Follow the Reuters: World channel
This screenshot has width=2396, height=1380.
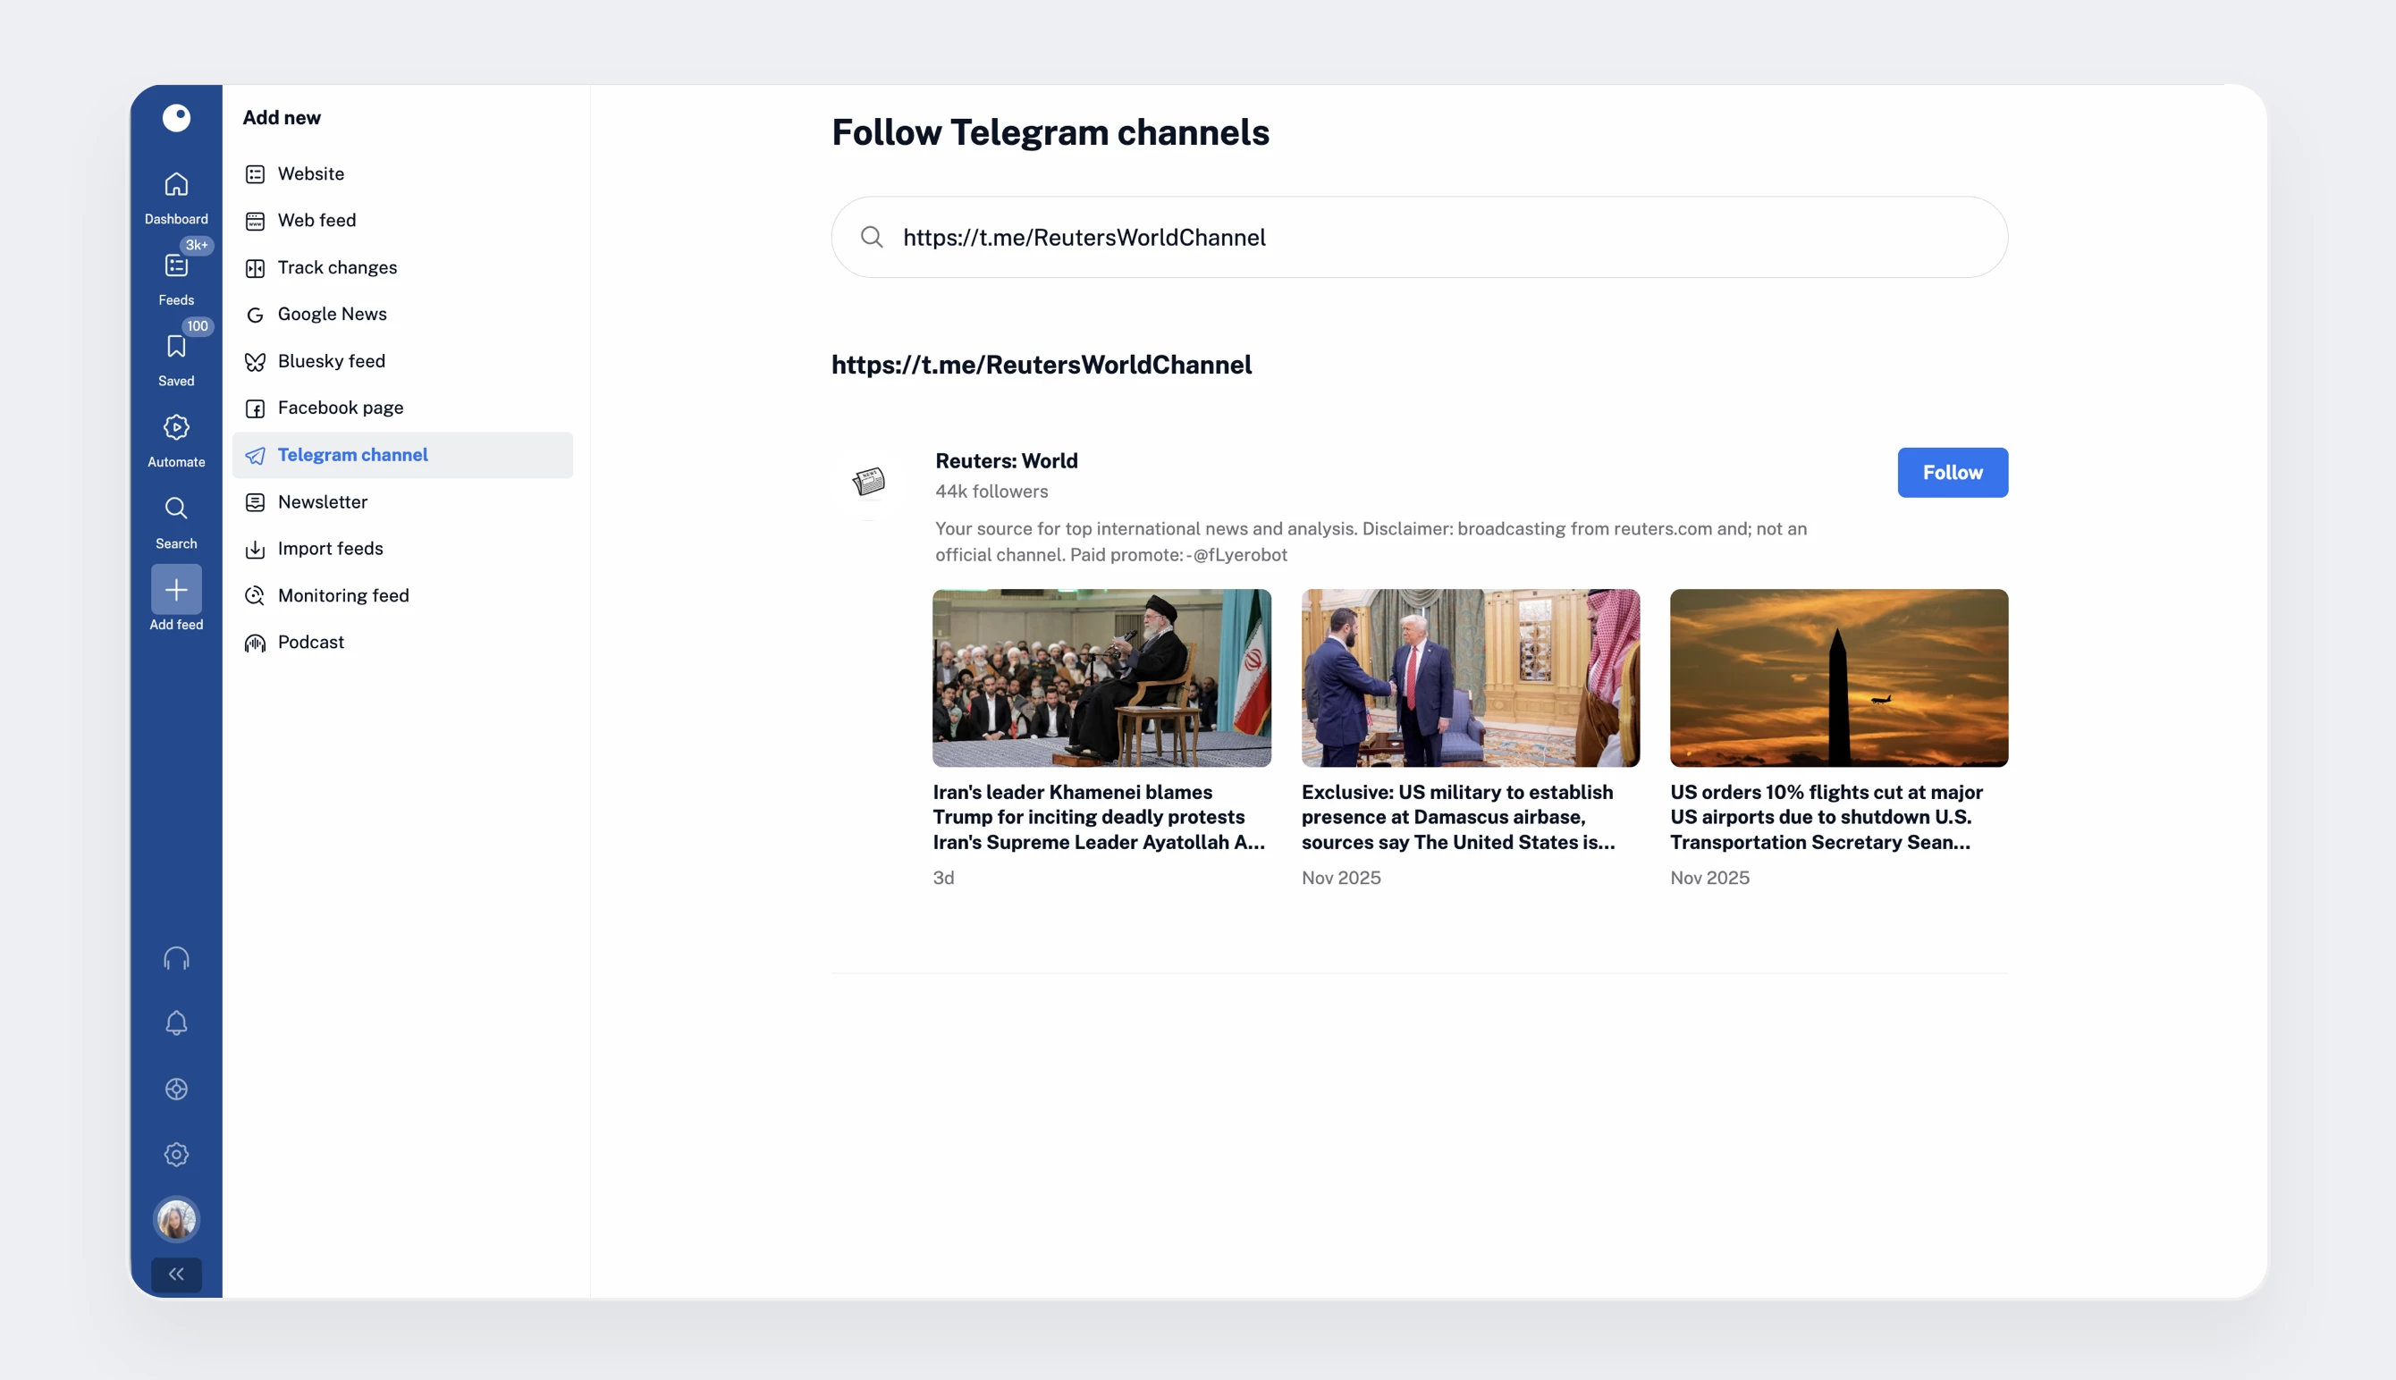[1952, 472]
